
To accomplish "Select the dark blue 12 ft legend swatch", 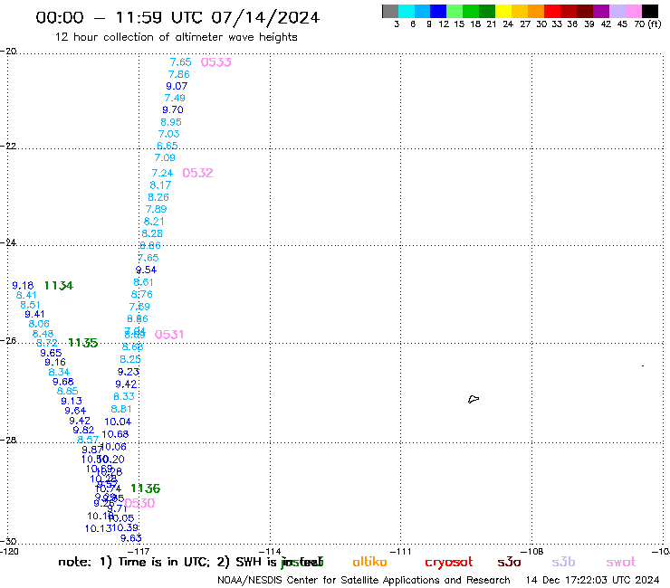I will point(438,11).
